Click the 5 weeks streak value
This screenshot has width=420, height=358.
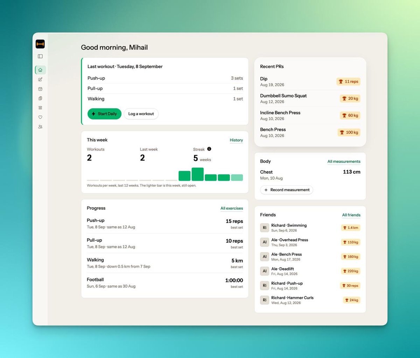[202, 158]
